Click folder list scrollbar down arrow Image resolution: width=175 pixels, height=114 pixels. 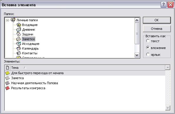137,55
